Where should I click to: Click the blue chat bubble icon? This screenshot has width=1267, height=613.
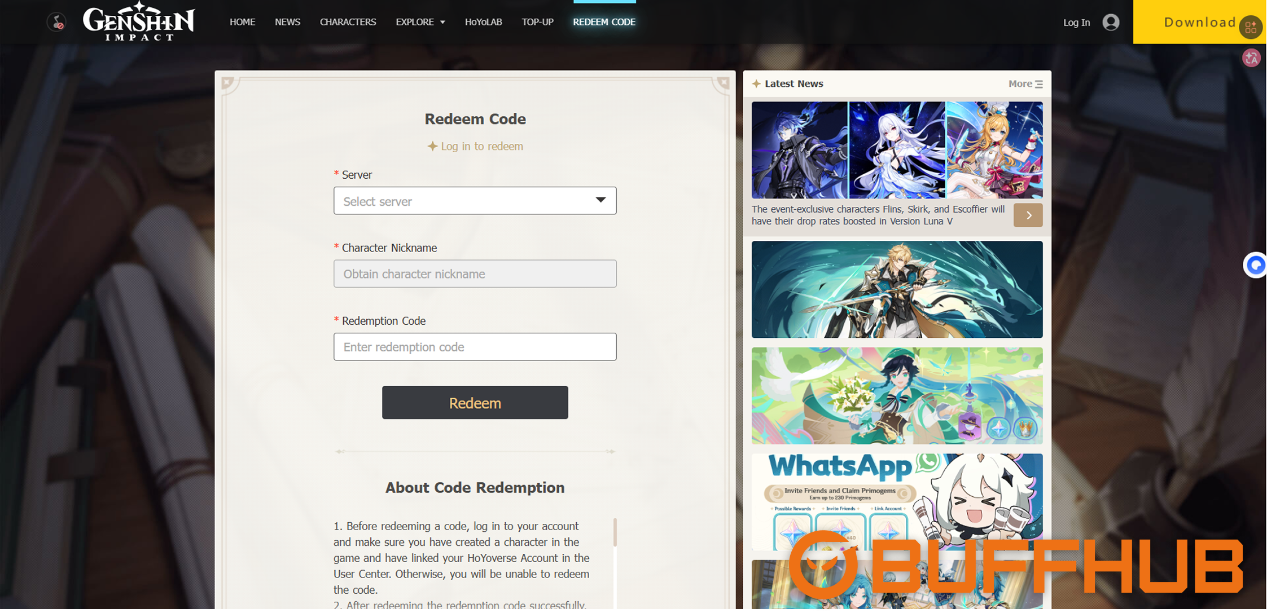(x=1256, y=264)
